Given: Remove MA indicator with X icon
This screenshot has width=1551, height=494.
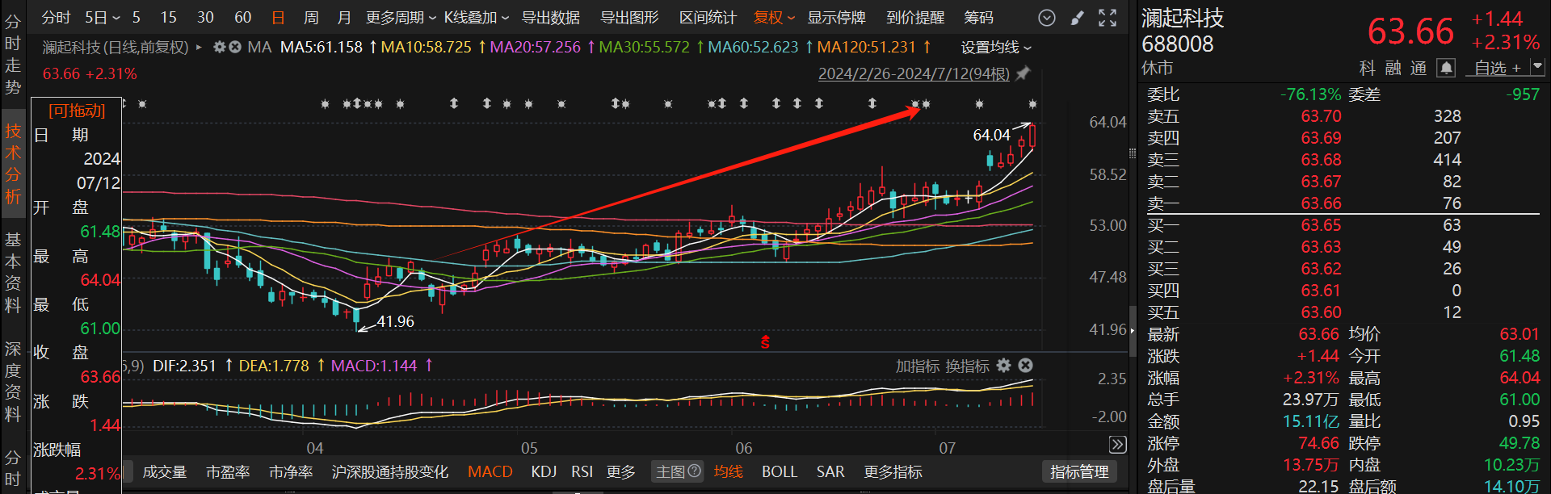Looking at the screenshot, I should [234, 48].
